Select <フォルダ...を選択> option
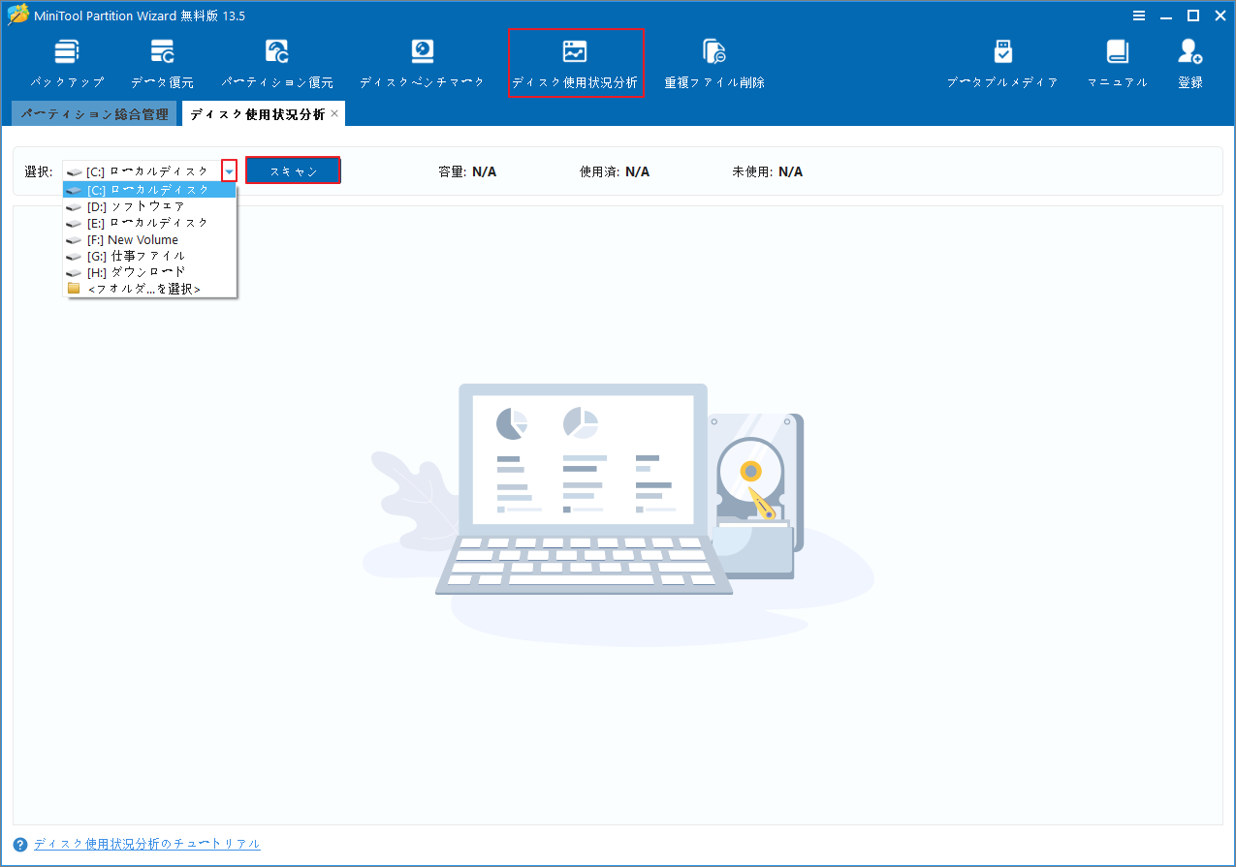 tap(145, 288)
